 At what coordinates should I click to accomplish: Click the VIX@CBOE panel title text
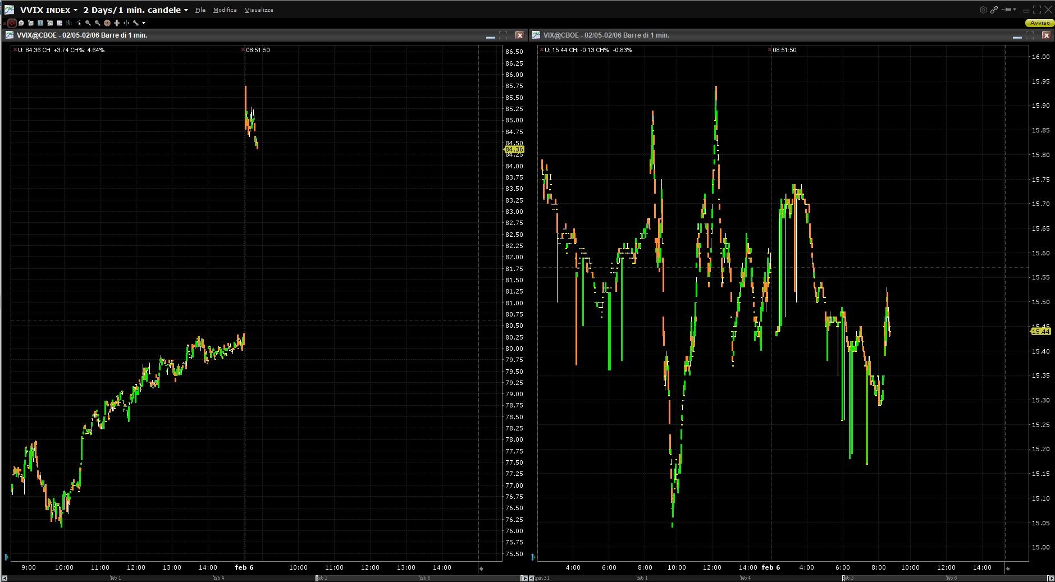pyautogui.click(x=606, y=35)
